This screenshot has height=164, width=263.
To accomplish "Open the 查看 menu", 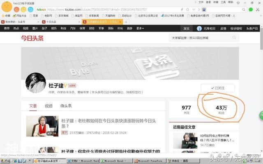I will point(208,2).
